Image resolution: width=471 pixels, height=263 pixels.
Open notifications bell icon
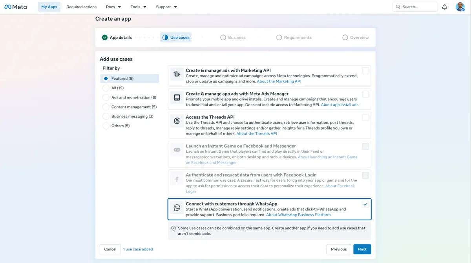click(444, 7)
